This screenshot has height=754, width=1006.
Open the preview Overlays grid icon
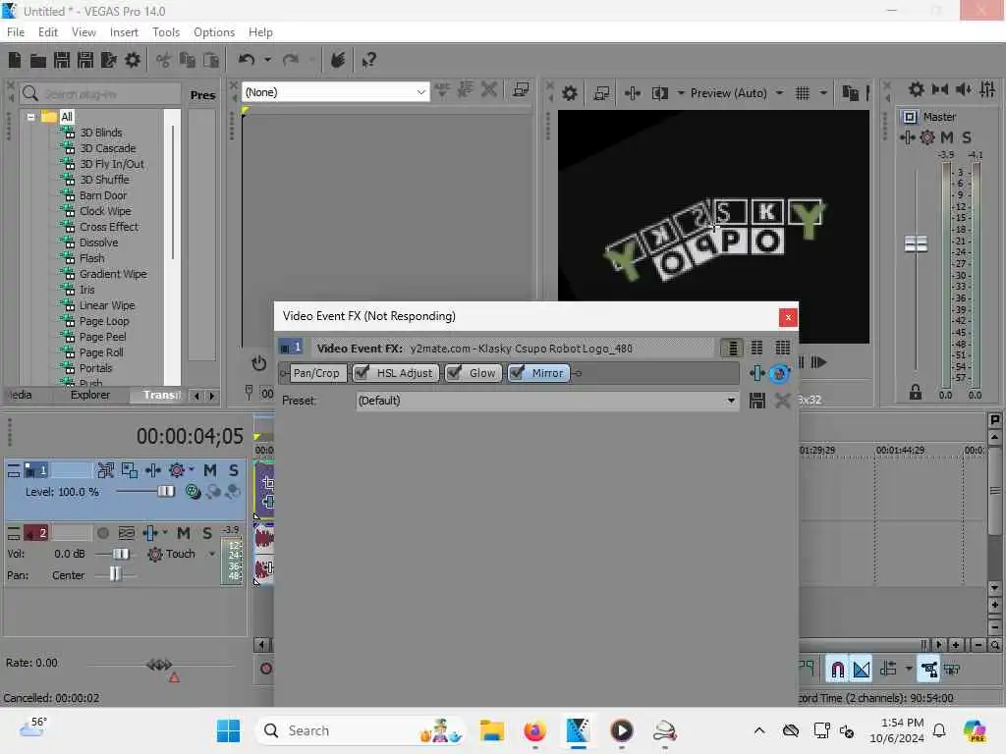(803, 93)
